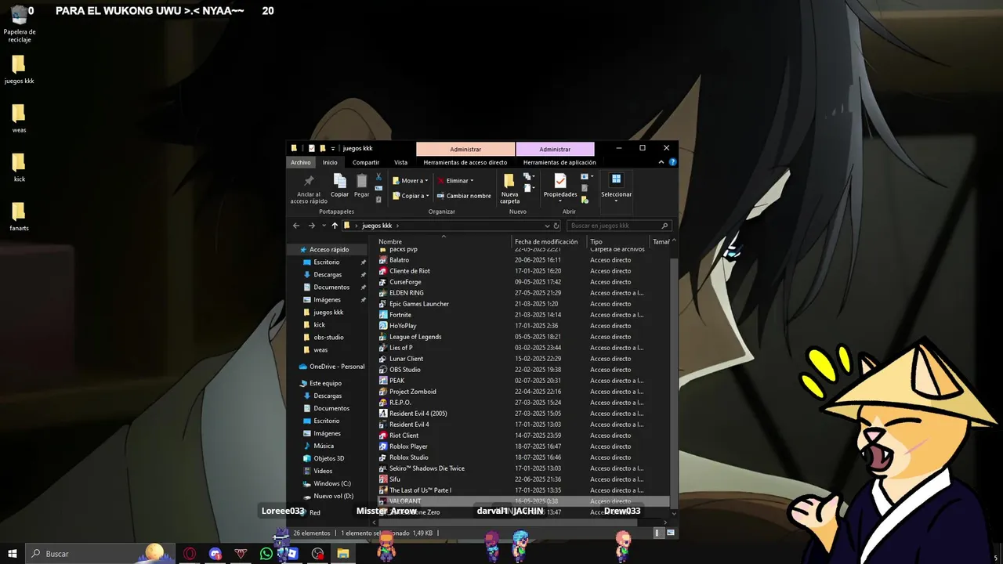Open Herramientas de acceso directo tab
The image size is (1003, 564).
pyautogui.click(x=465, y=162)
